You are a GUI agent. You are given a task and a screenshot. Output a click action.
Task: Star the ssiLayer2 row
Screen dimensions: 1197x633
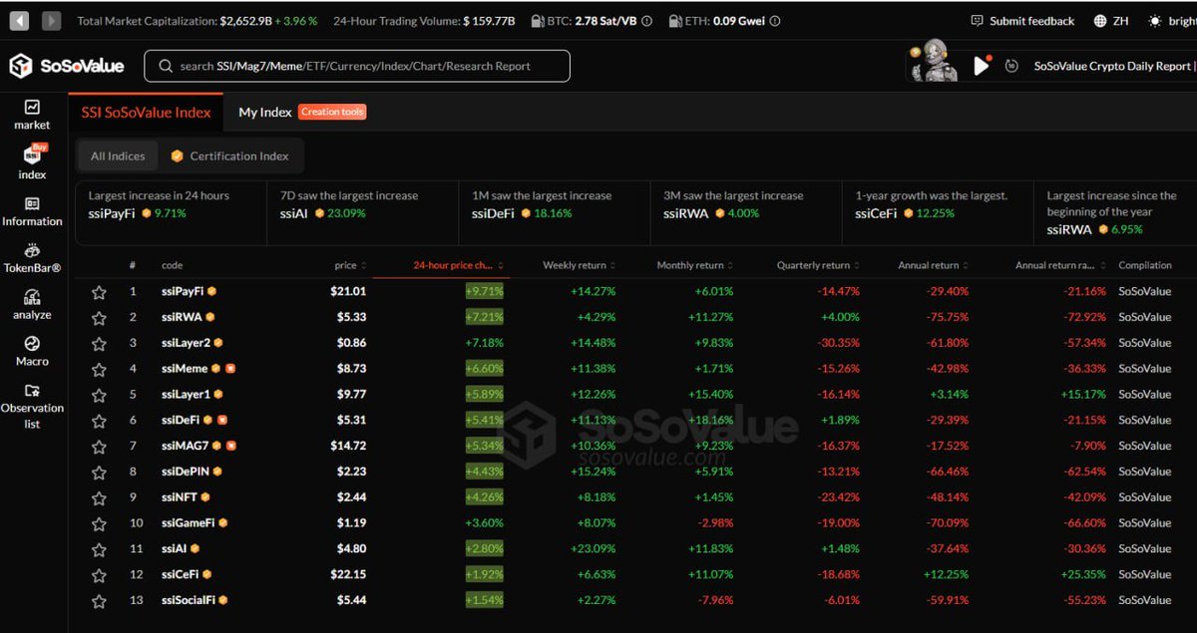pos(99,343)
